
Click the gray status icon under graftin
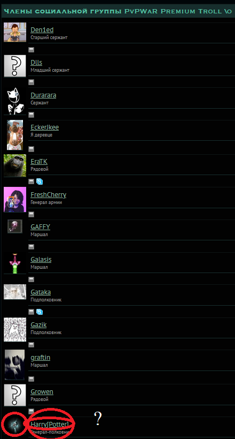32,379
